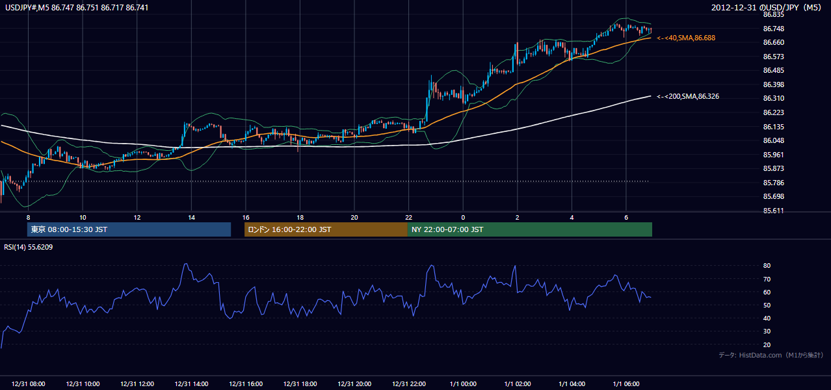Click the NY 22:00-07:00 JST session bar
This screenshot has width=831, height=390.
530,229
